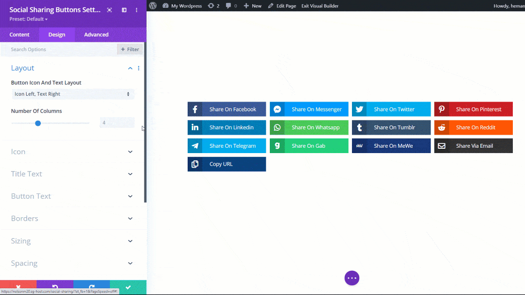This screenshot has width=525, height=295.
Task: Open purple three-dot builder menu
Action: pyautogui.click(x=352, y=278)
